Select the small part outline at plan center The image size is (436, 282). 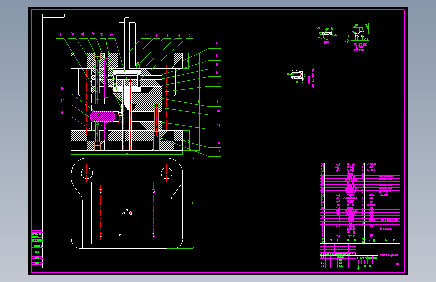(x=126, y=213)
